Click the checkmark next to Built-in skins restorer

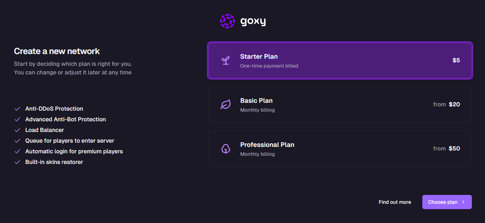(x=17, y=162)
